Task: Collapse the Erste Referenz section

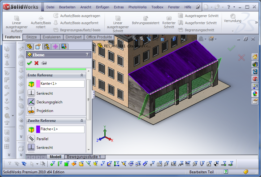Action: pyautogui.click(x=82, y=75)
